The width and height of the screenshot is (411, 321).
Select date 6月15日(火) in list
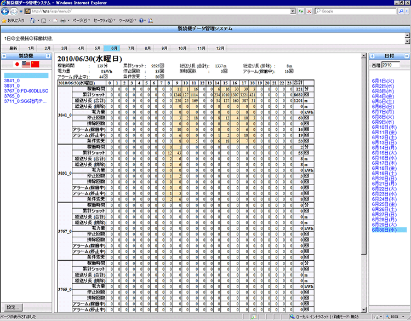pos(383,153)
